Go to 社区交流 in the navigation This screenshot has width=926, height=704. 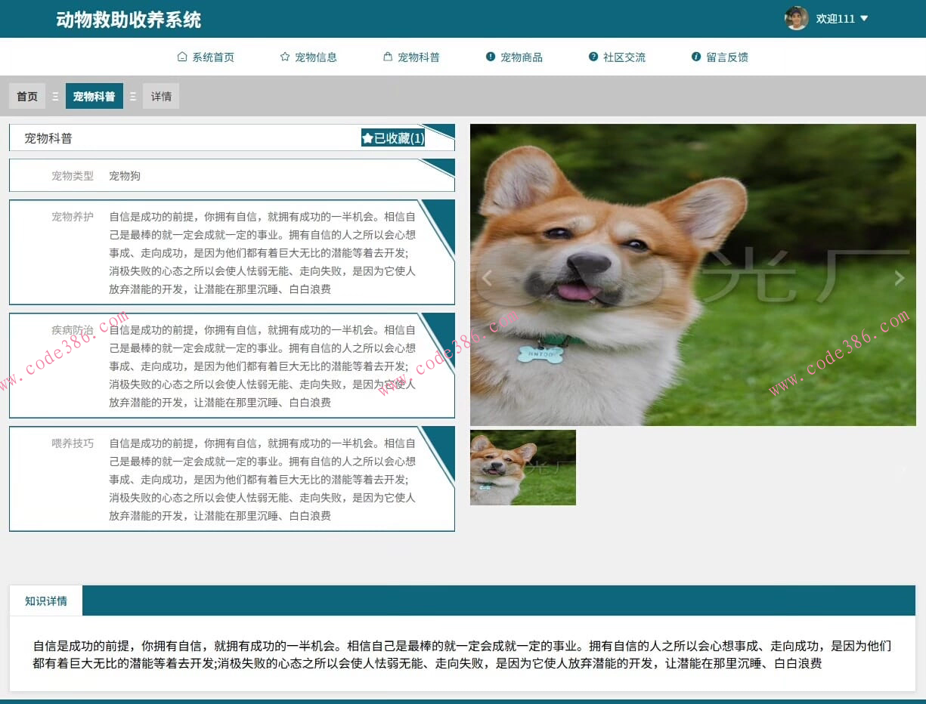[624, 57]
